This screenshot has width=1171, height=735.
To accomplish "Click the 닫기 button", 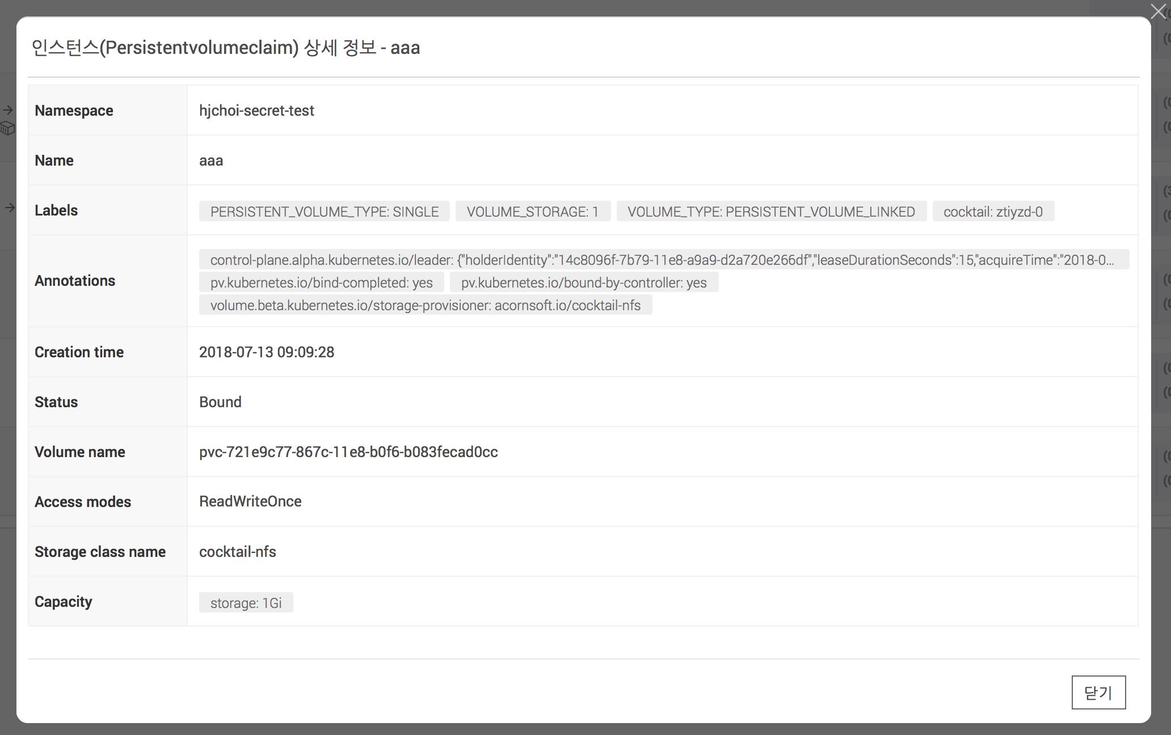I will [1098, 692].
